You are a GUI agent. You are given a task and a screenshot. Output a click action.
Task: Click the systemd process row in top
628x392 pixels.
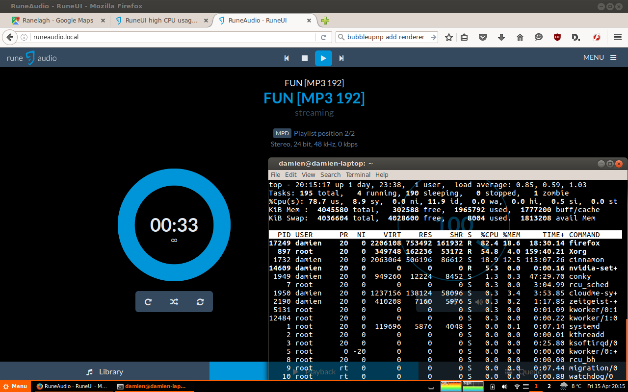[446, 326]
